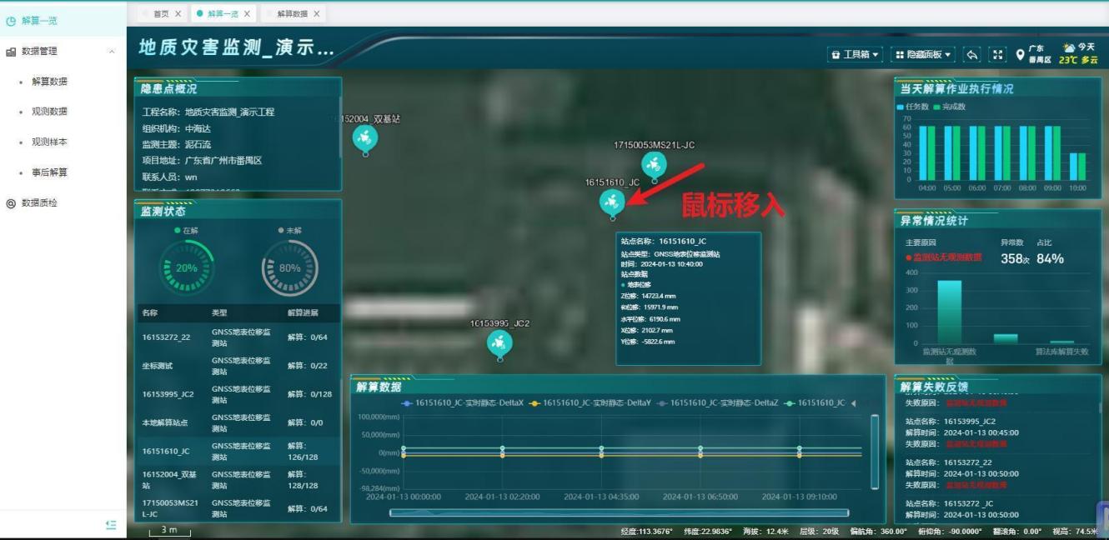Click the 152004_双基站 map marker

coord(364,137)
